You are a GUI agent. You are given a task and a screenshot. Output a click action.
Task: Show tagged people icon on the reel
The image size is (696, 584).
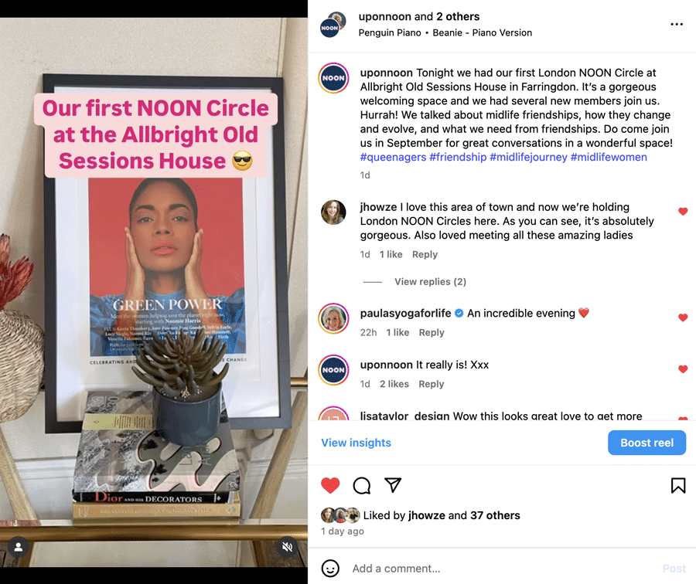[19, 547]
